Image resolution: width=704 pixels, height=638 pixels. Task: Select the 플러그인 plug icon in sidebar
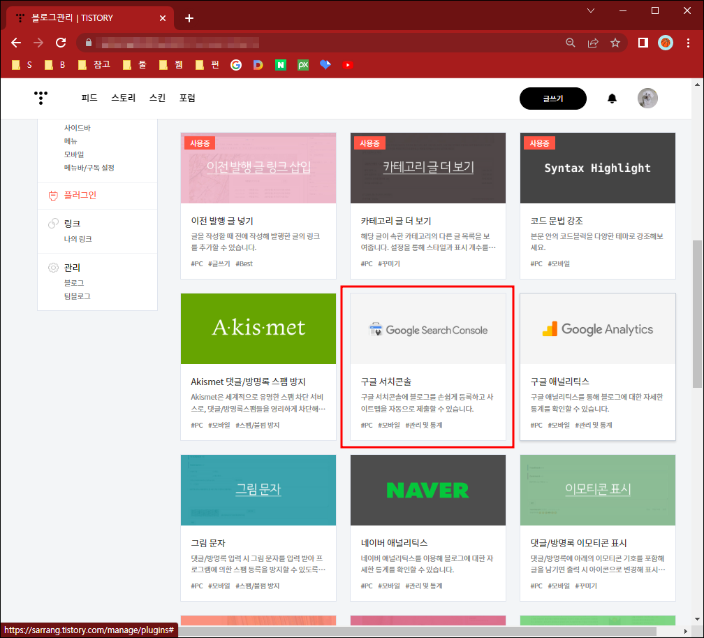52,196
